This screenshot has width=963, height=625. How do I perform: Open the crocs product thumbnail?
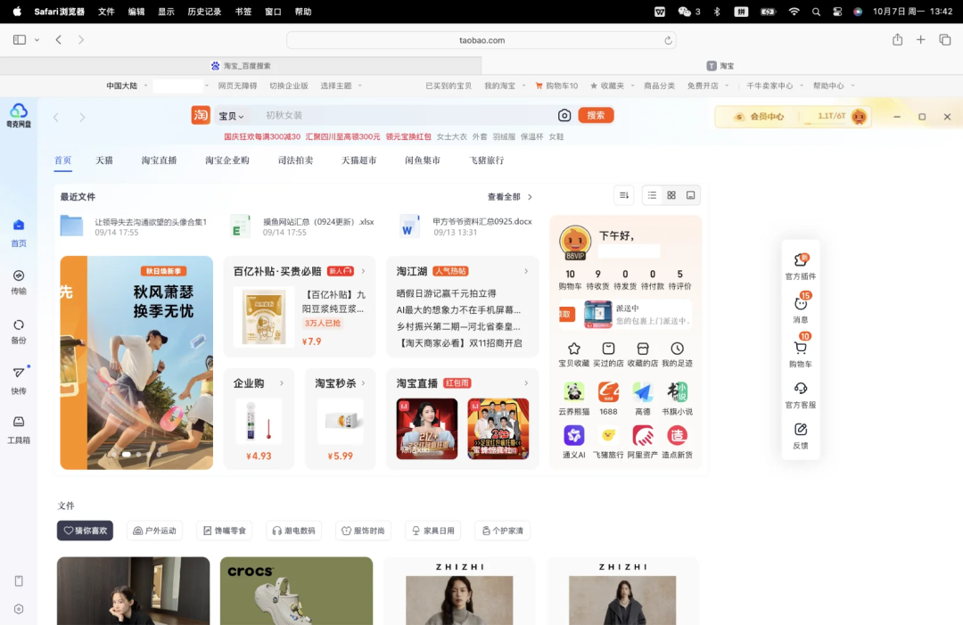(x=296, y=590)
